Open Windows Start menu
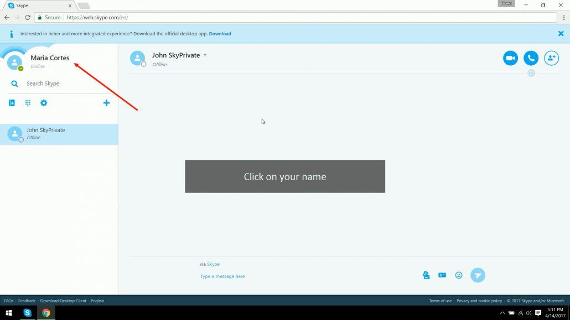This screenshot has width=570, height=320. (x=9, y=313)
